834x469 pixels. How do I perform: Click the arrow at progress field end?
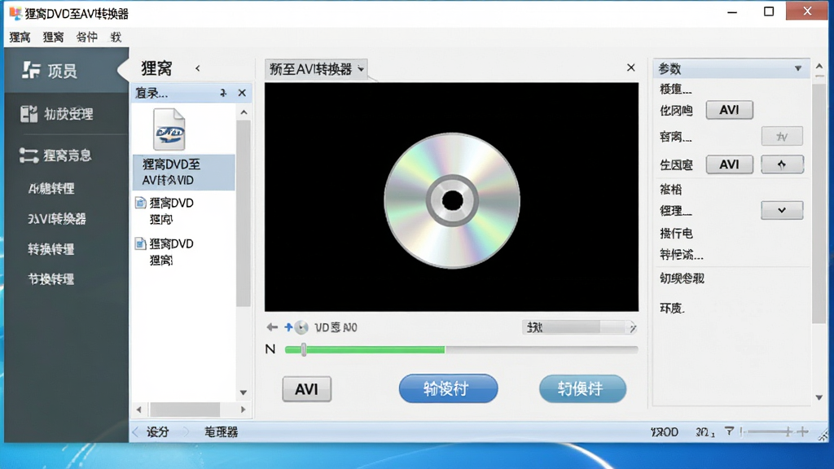[x=632, y=327]
